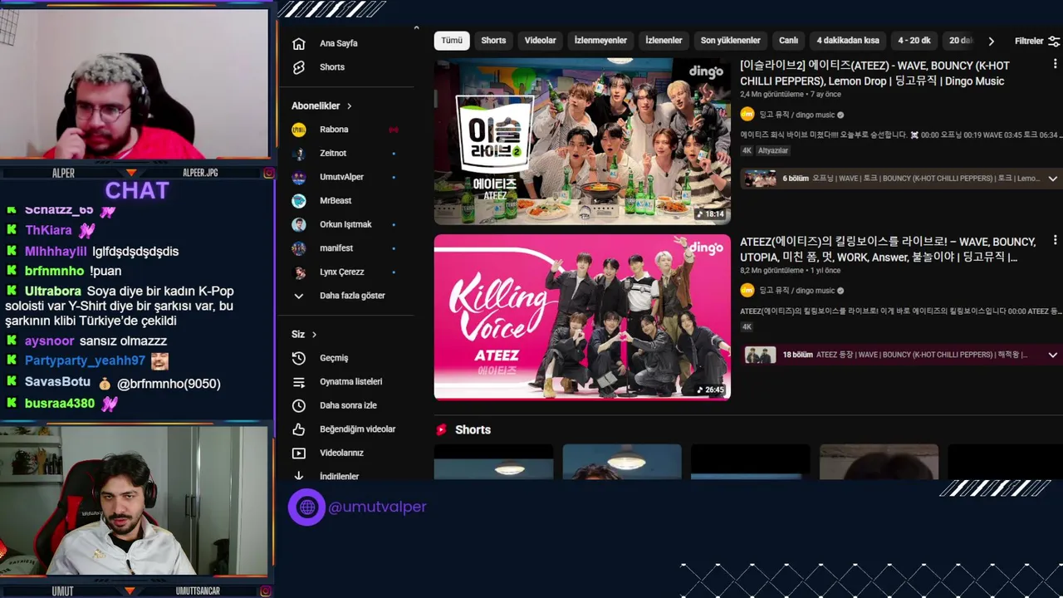Open Videolarınız icon

(299, 453)
